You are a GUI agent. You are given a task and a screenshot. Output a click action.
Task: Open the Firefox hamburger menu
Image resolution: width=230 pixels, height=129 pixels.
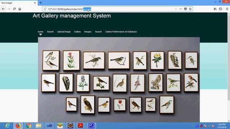pos(227,9)
